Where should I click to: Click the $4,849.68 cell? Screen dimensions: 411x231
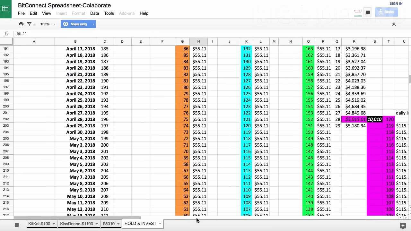coord(354,113)
